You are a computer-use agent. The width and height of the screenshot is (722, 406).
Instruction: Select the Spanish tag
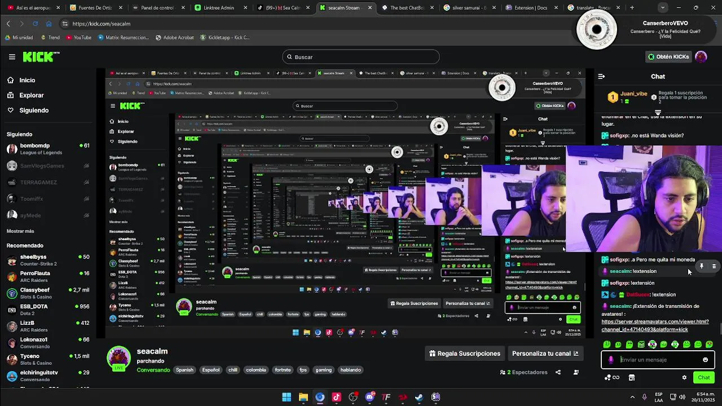pos(184,370)
